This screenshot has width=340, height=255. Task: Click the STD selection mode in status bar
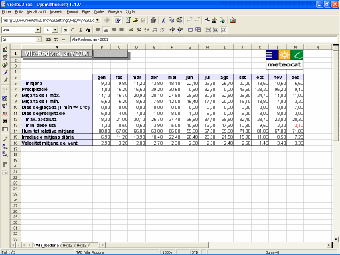click(195, 252)
